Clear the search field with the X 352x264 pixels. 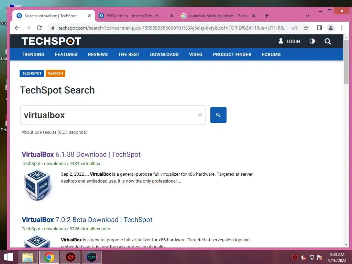200,115
